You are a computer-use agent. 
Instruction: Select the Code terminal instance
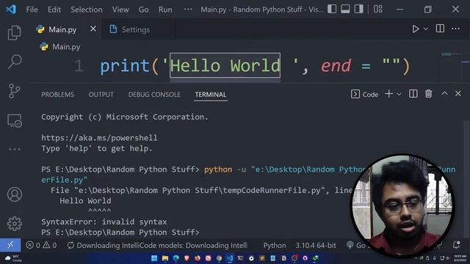pos(364,95)
